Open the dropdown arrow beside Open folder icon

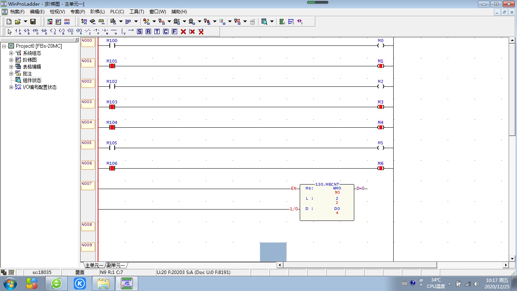pos(25,22)
